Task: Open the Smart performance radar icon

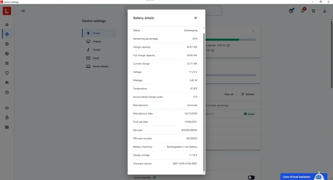Action: pos(7,54)
